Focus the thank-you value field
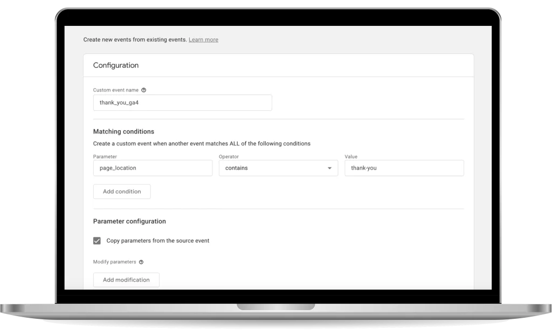 (404, 168)
